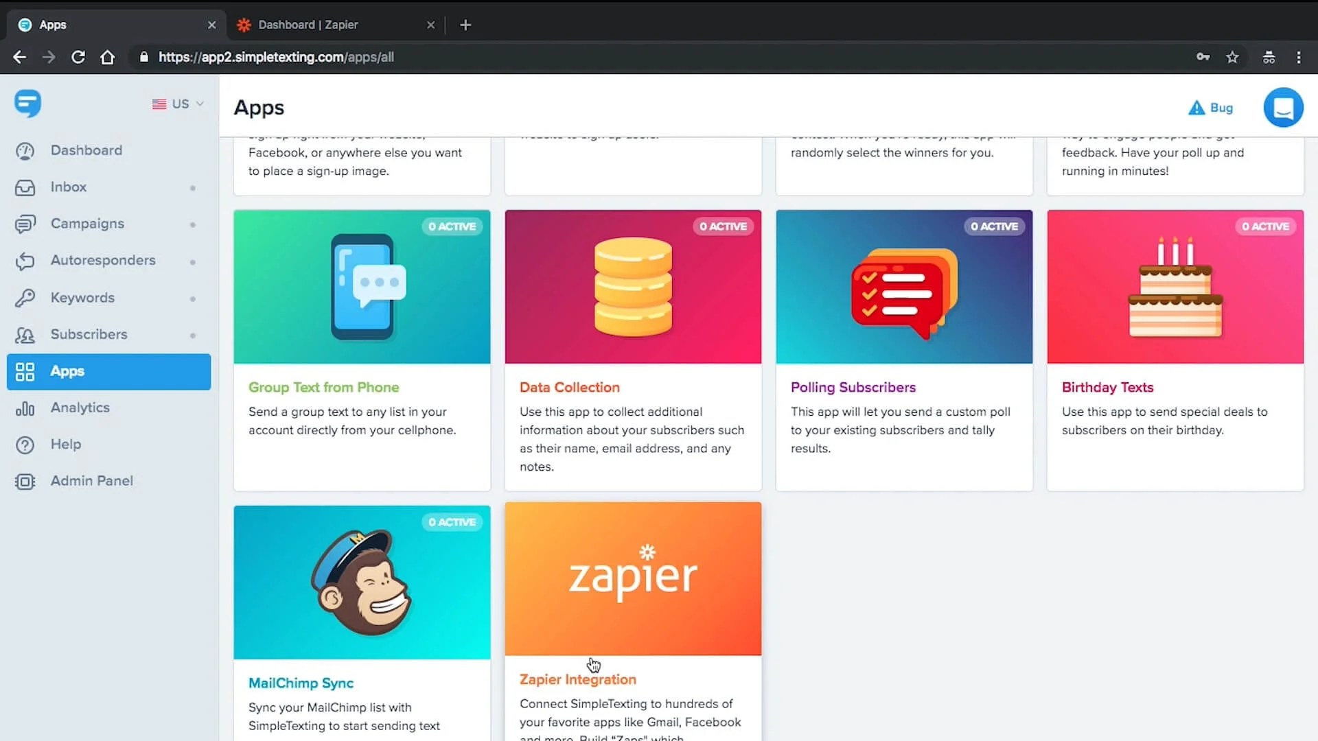The height and width of the screenshot is (741, 1318).
Task: Open the Inbox sidebar item
Action: [68, 187]
